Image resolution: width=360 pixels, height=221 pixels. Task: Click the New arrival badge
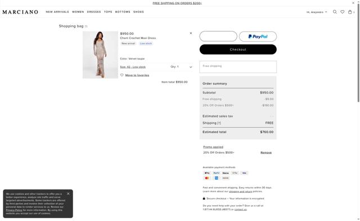coord(128,43)
